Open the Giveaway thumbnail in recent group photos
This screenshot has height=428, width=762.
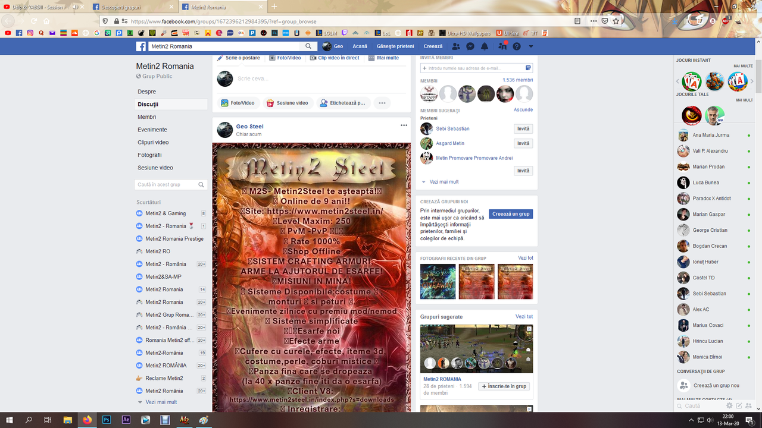[438, 282]
